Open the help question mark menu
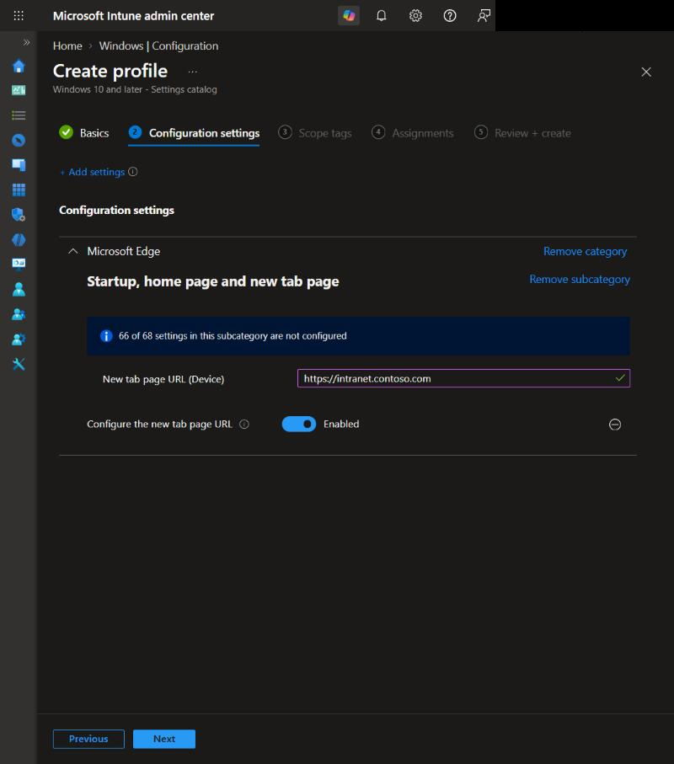 click(450, 16)
